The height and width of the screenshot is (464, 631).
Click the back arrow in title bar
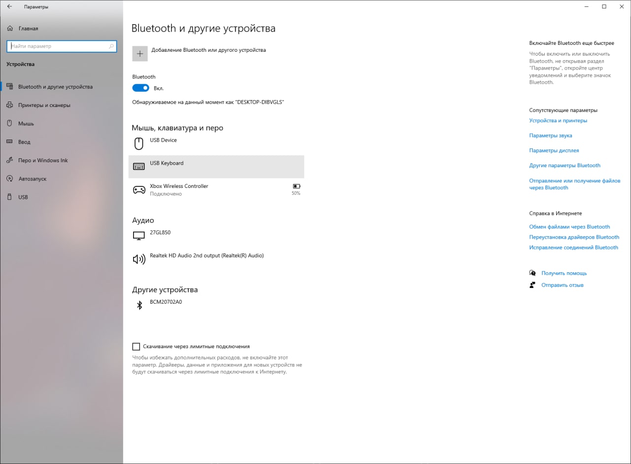coord(9,7)
